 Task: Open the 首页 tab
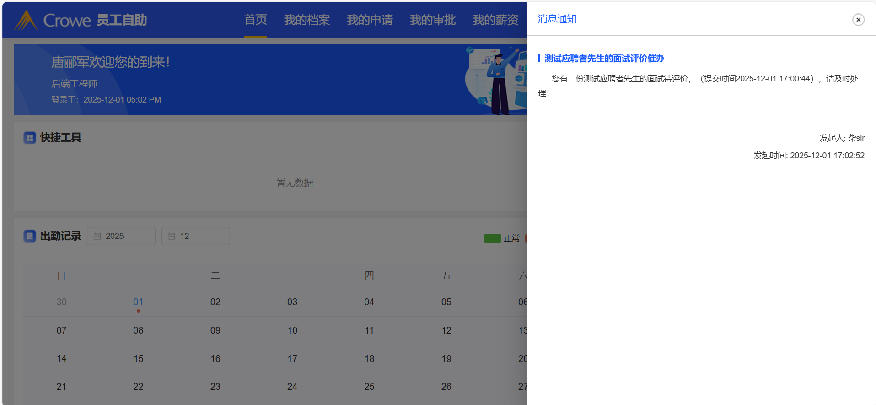[255, 20]
